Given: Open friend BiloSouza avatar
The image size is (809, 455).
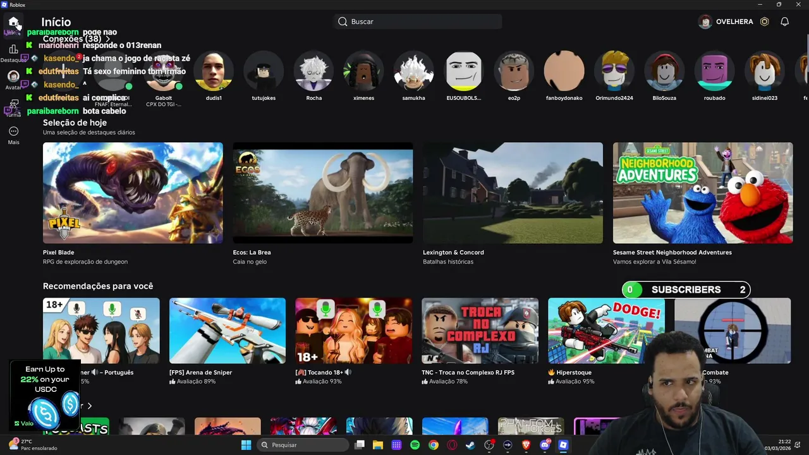Looking at the screenshot, I should point(664,71).
